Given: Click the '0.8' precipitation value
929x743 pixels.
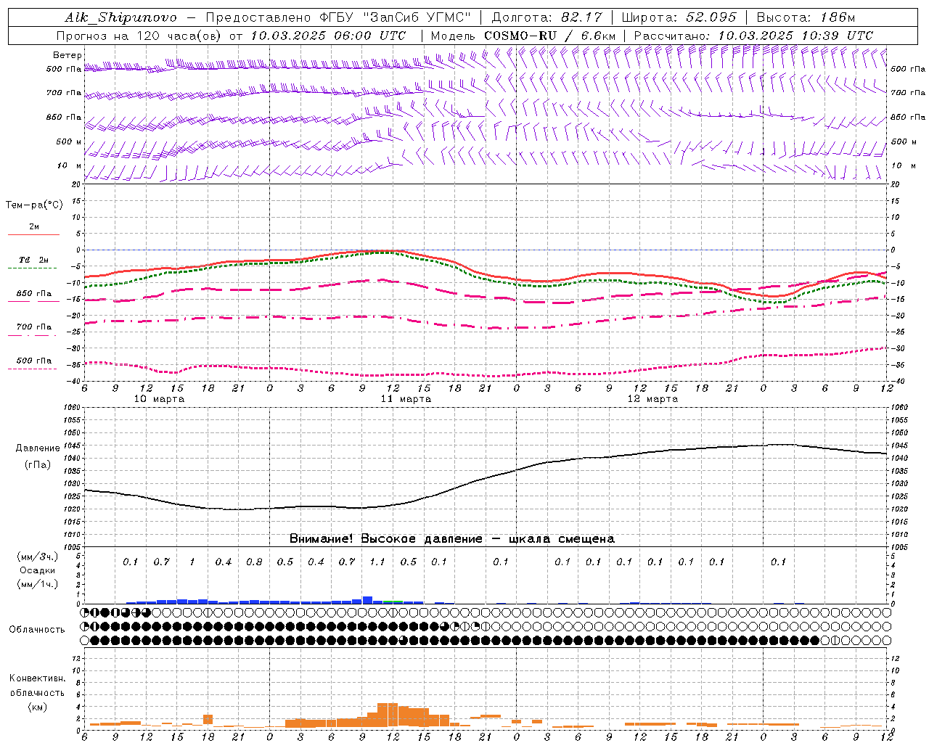Looking at the screenshot, I should 254,562.
